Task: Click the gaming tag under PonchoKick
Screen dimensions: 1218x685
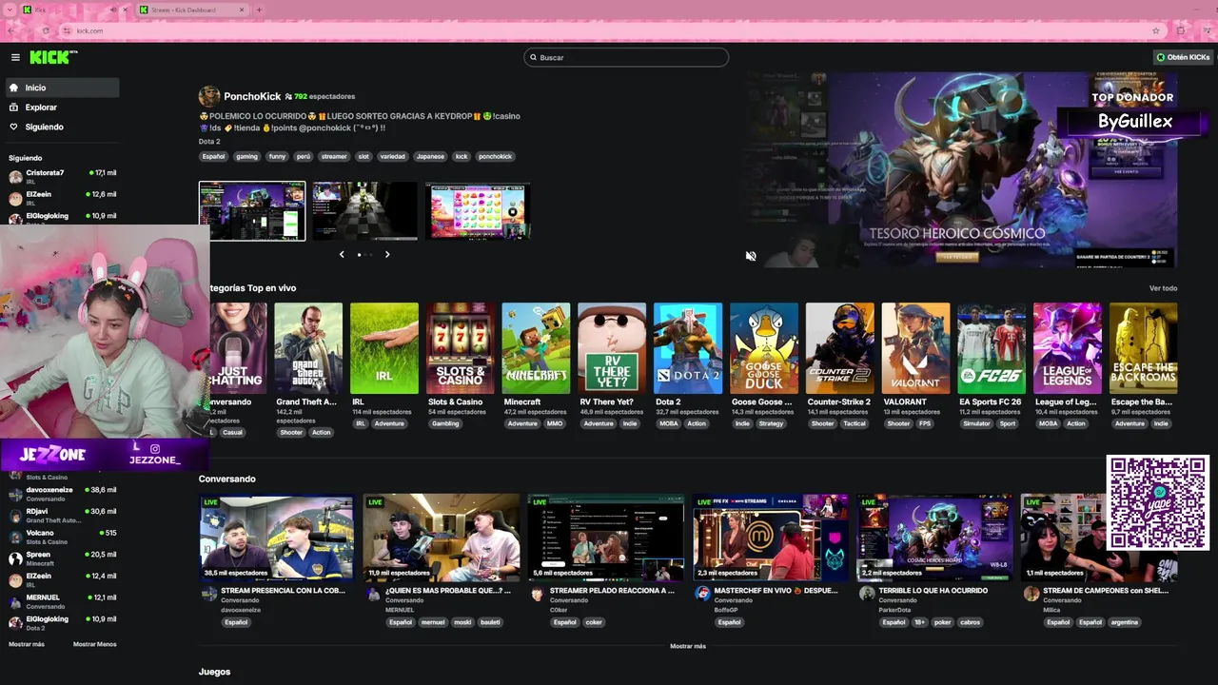Action: tap(247, 156)
